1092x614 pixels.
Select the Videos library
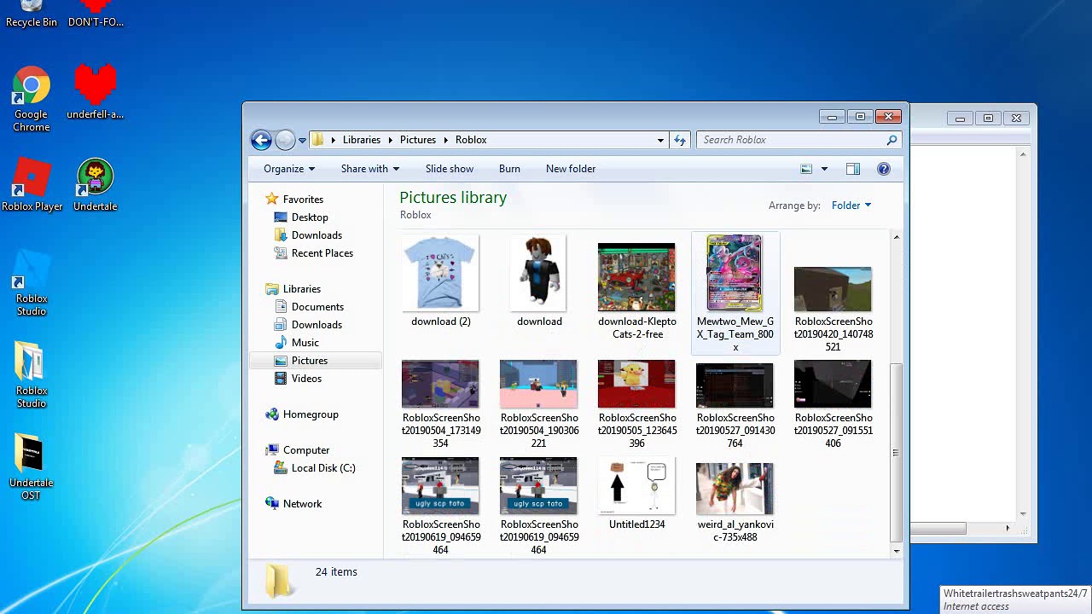tap(298, 379)
